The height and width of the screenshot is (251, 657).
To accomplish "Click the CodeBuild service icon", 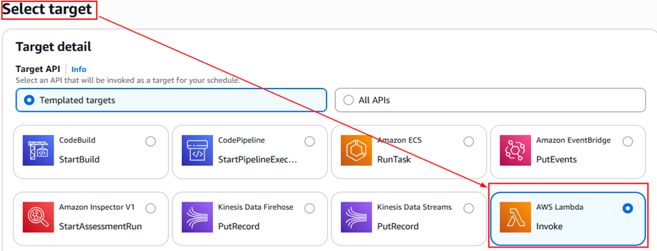I will tap(38, 150).
